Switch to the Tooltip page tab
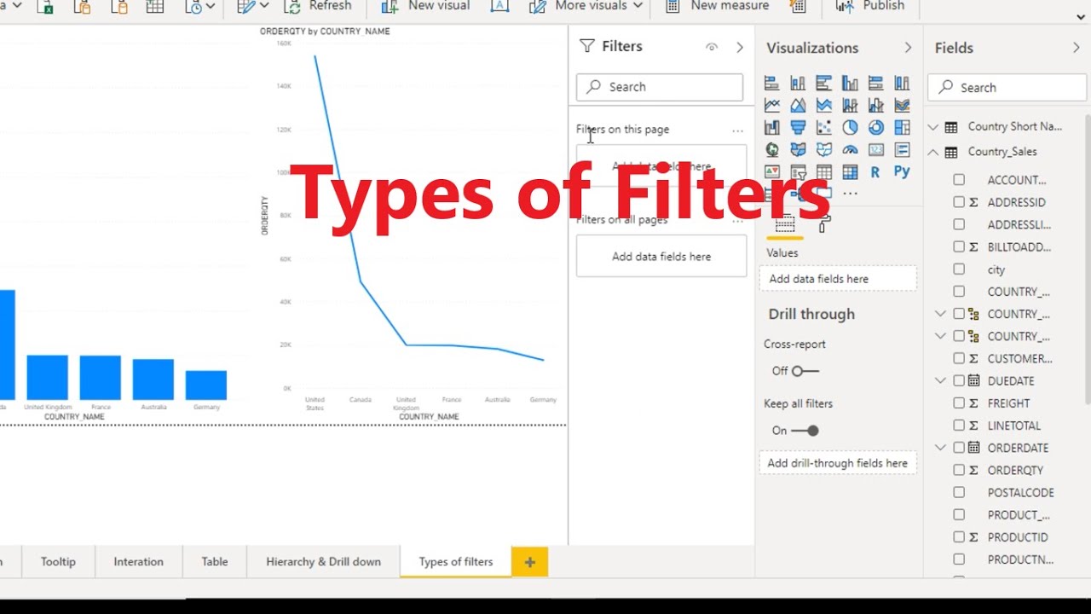Image resolution: width=1091 pixels, height=614 pixels. [58, 562]
